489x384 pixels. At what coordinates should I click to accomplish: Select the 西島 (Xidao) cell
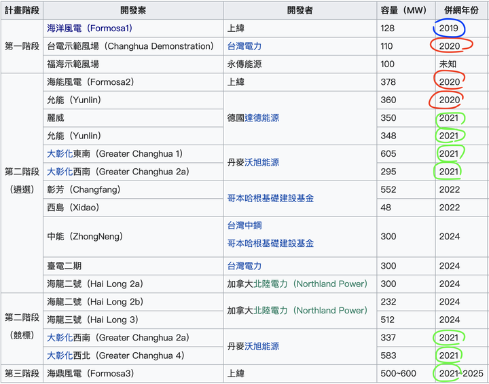pos(133,208)
